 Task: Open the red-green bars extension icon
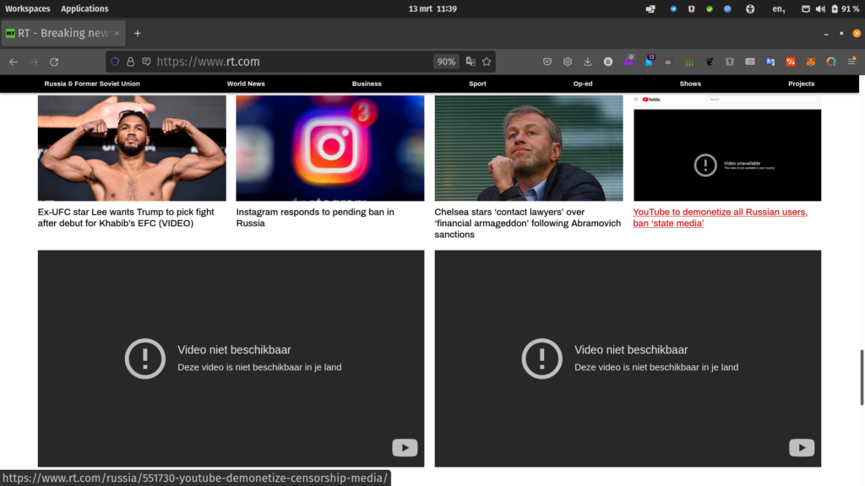[689, 62]
